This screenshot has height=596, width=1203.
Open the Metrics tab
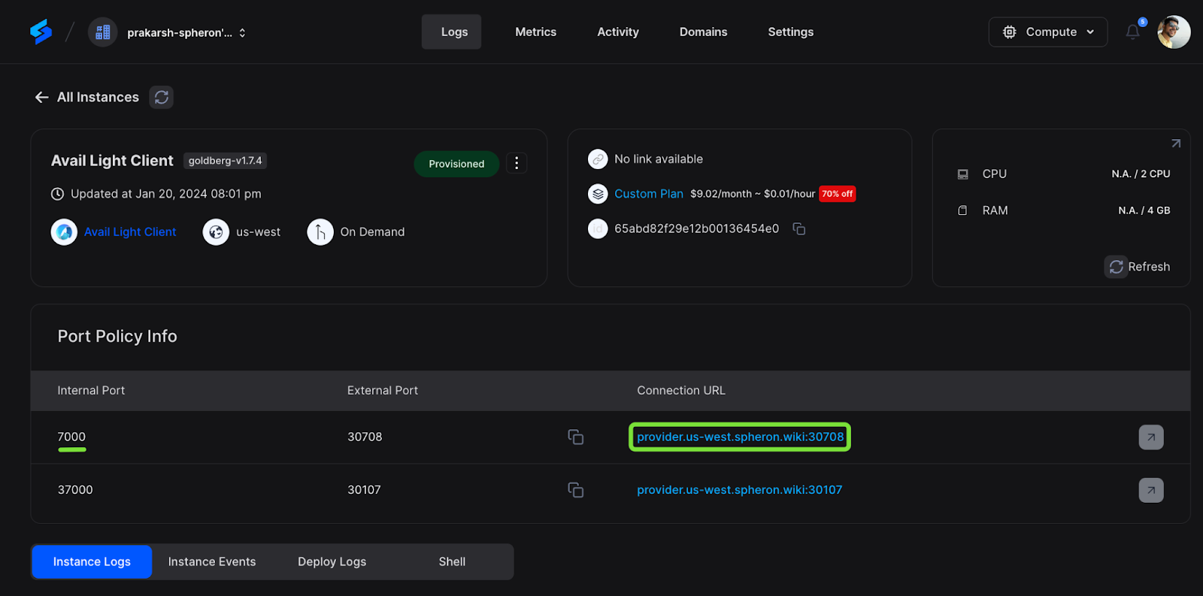pos(535,32)
